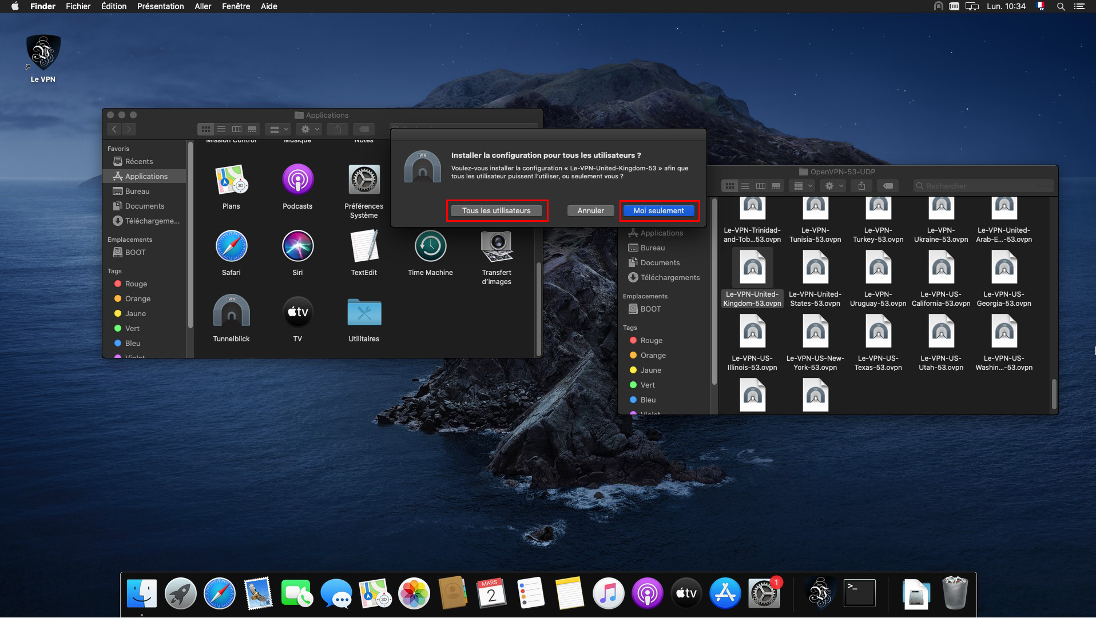Click the Rechercher search field
1096x618 pixels.
click(x=983, y=186)
